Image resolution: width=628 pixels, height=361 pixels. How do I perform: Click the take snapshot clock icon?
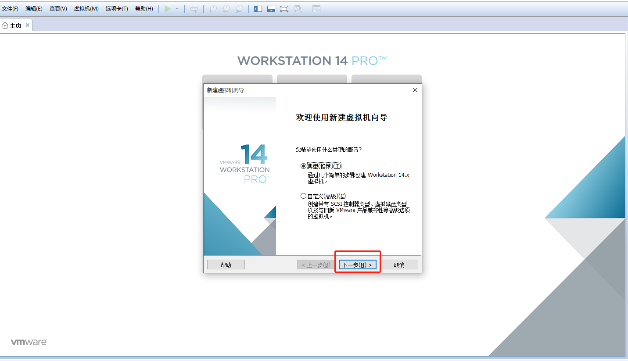213,9
